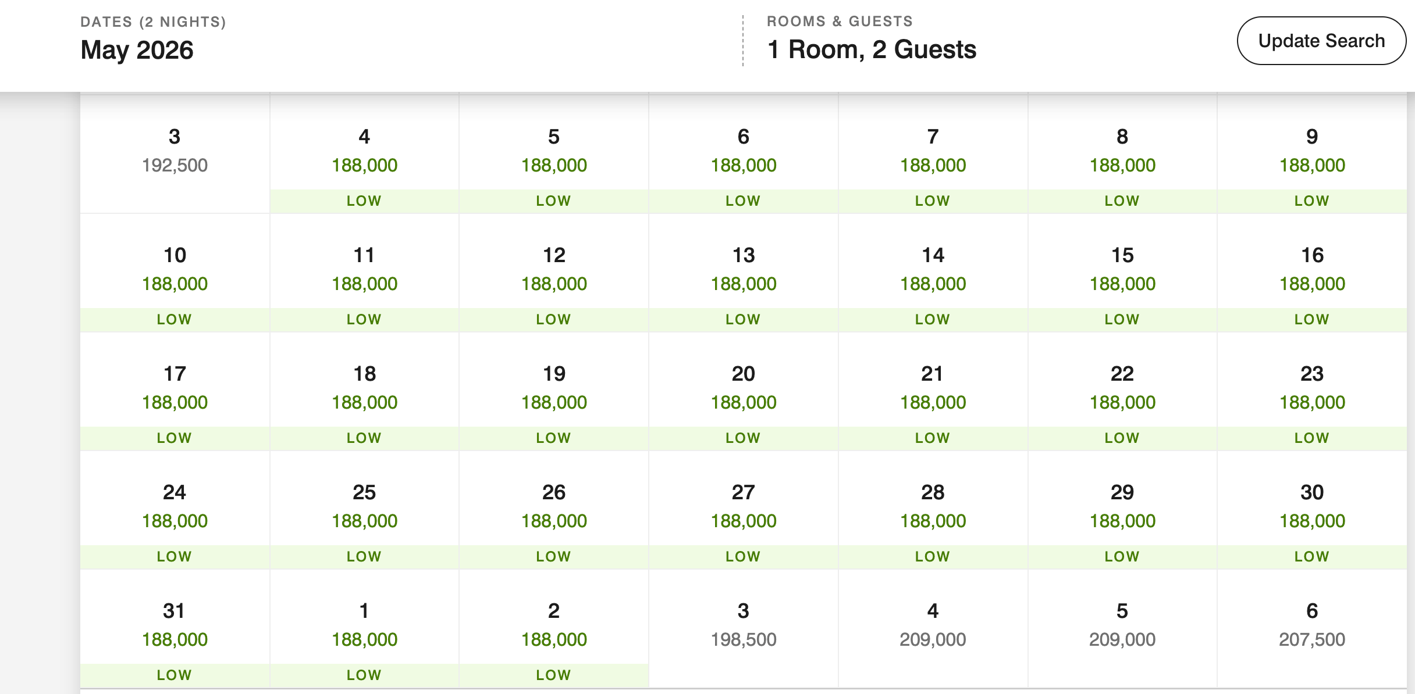This screenshot has height=694, width=1415.
Task: Pick May 30 on the calendar
Action: pos(1312,510)
